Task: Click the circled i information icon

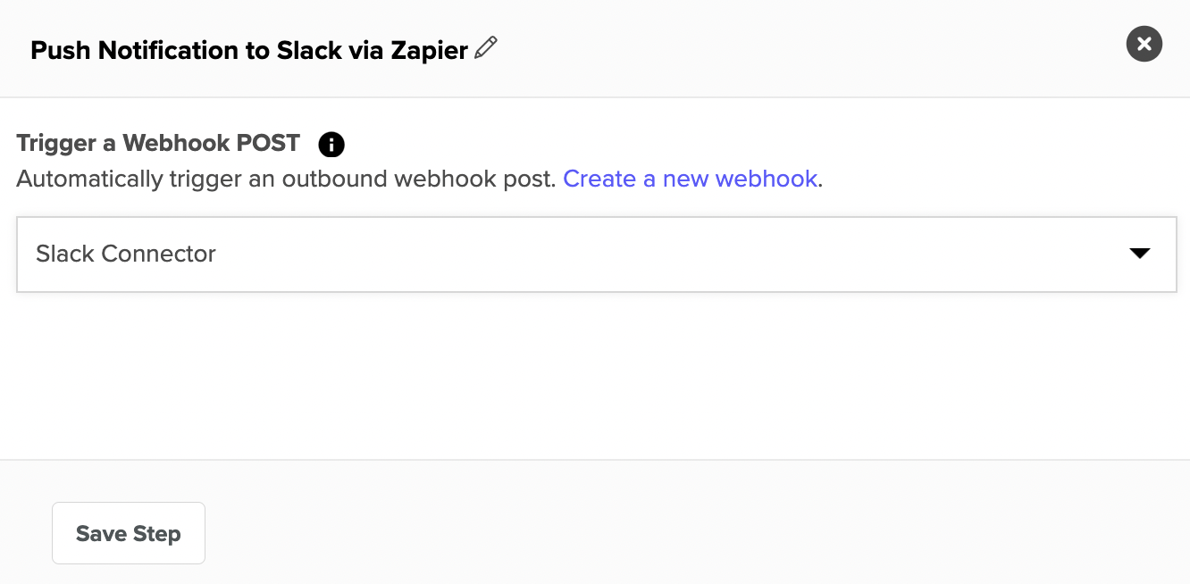Action: click(331, 144)
